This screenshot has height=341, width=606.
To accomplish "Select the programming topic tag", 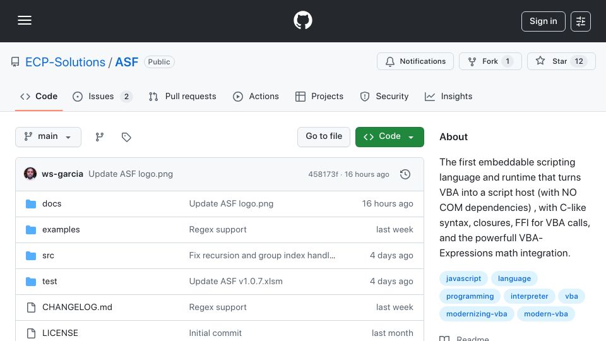I will (470, 296).
